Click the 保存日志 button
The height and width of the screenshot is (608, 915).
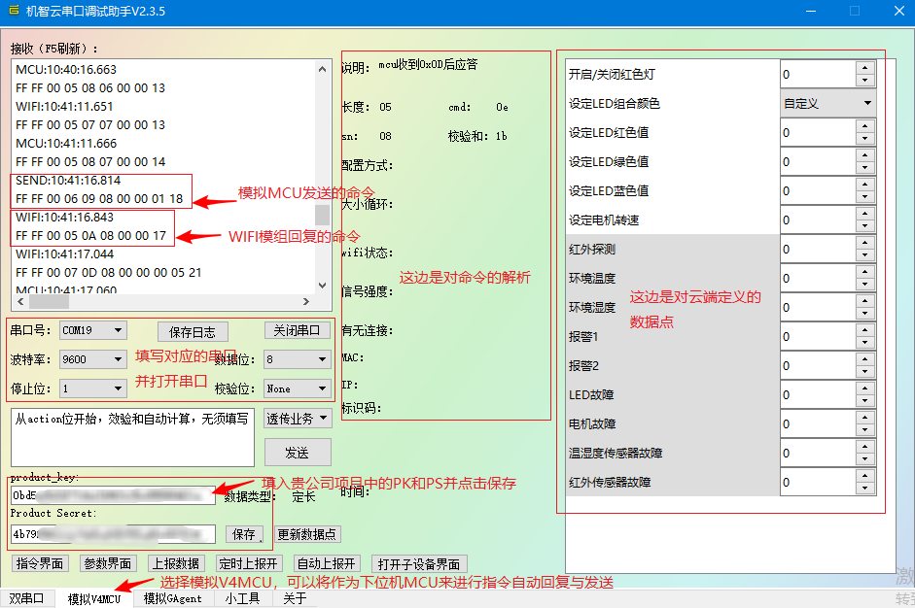tap(192, 332)
